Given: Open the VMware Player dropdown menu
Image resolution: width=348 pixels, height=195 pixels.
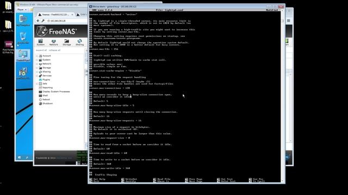Looking at the screenshot, I should point(22,10).
